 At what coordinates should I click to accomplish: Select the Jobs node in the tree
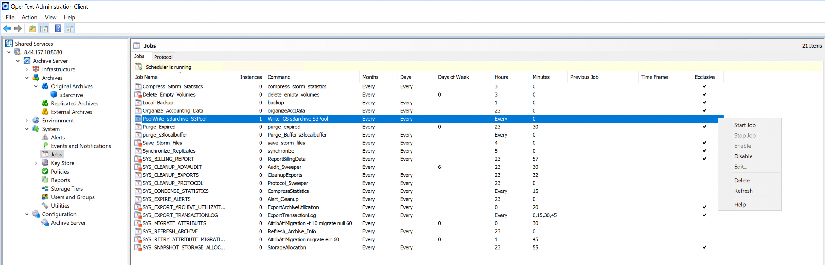56,155
